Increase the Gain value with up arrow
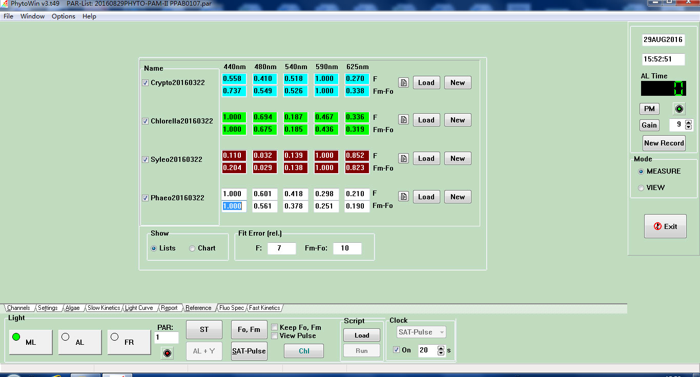 (688, 122)
